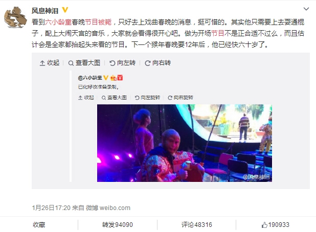Rotate the image left with 向左转

(122, 63)
